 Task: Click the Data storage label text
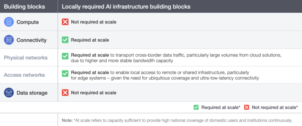[x=32, y=93]
